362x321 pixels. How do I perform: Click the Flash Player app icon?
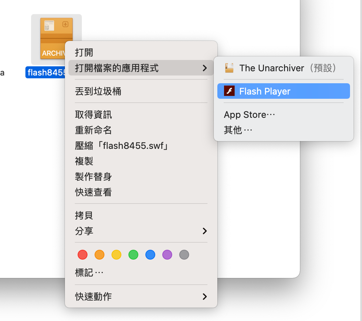pyautogui.click(x=229, y=91)
